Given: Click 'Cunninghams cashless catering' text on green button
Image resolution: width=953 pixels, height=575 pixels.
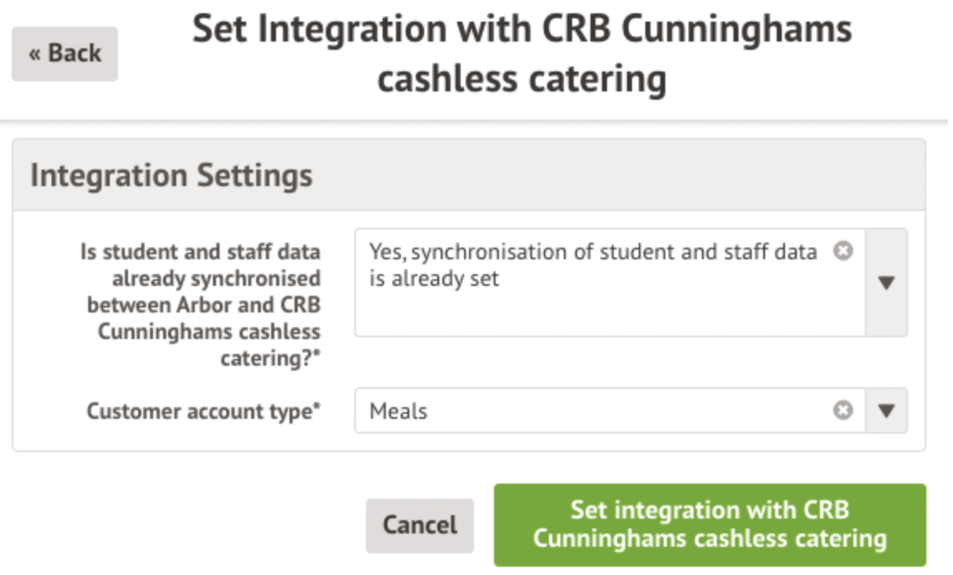Looking at the screenshot, I should click(x=709, y=538).
